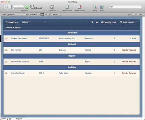Click the Find magnifier icon

point(95,7)
